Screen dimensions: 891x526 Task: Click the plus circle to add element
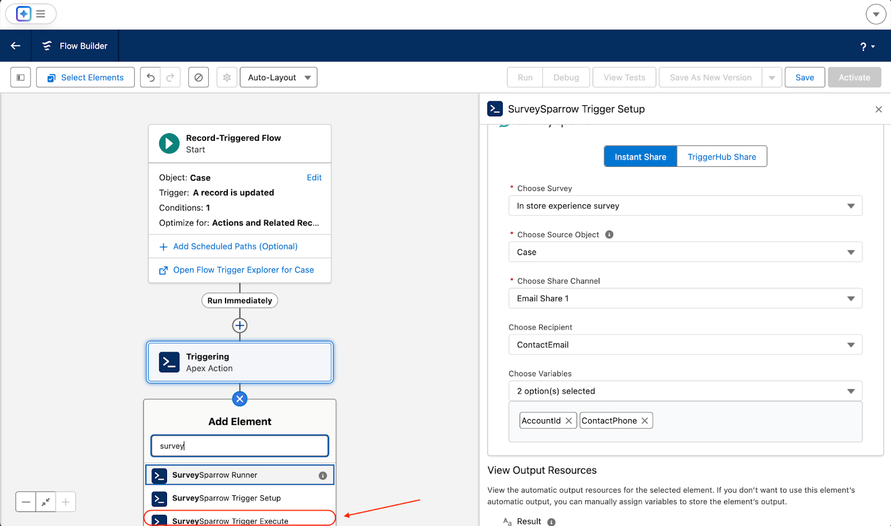coord(239,326)
